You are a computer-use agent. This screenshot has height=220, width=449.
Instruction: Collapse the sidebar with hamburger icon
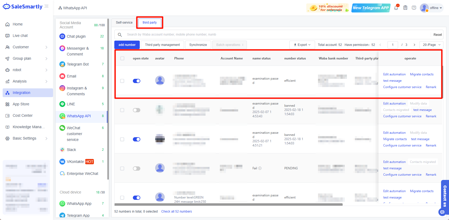tap(47, 6)
